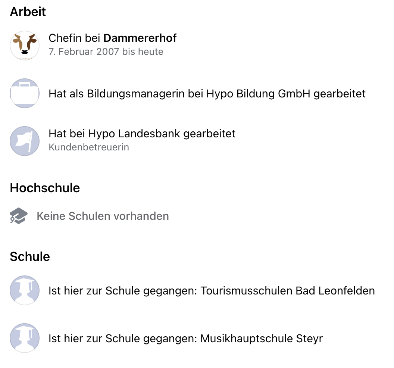Select the Bildungsmanagerin bei Hypo Bildung GmbH entry

pos(207,94)
